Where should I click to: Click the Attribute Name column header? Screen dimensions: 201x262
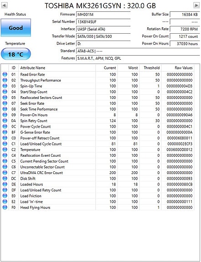(x=57, y=68)
